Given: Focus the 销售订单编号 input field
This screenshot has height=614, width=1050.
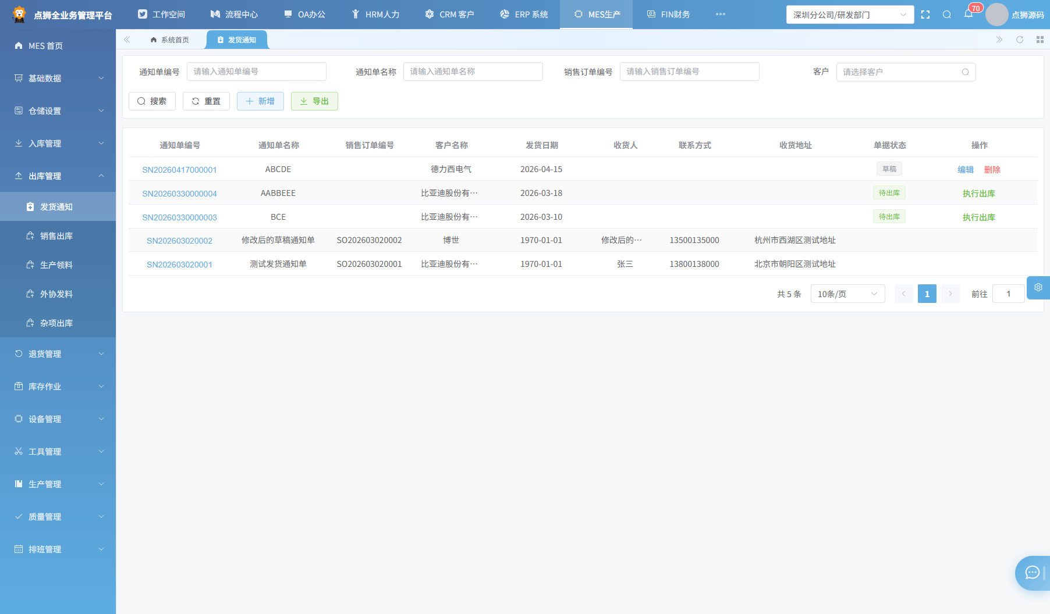Looking at the screenshot, I should tap(690, 72).
